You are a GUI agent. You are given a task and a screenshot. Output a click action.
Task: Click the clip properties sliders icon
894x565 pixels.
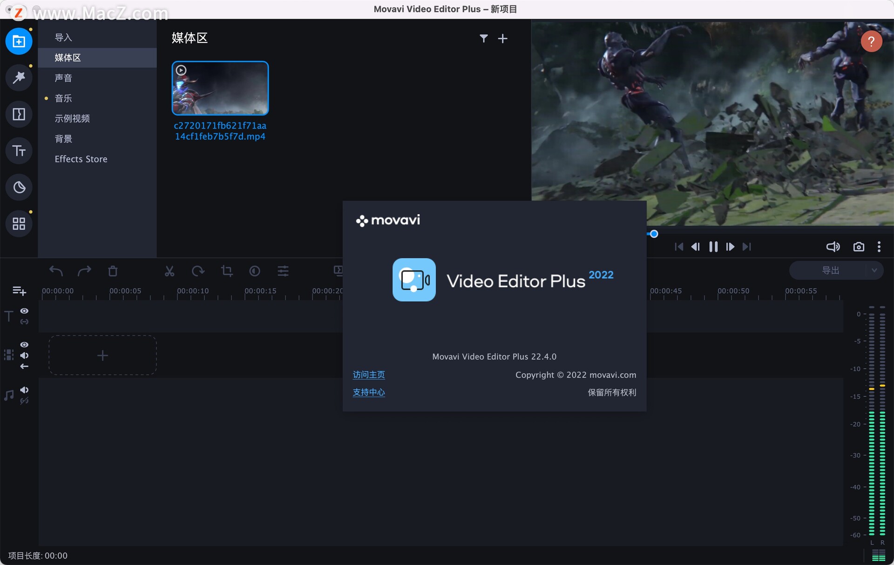(x=283, y=271)
